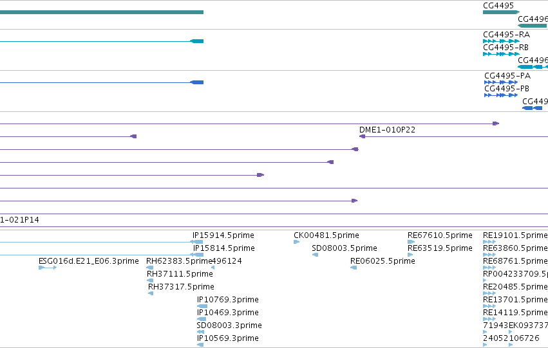Click the IP15914.5prime EST label
548x348 pixels.
pos(223,235)
